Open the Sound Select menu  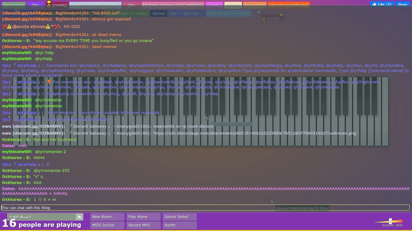tap(179, 217)
